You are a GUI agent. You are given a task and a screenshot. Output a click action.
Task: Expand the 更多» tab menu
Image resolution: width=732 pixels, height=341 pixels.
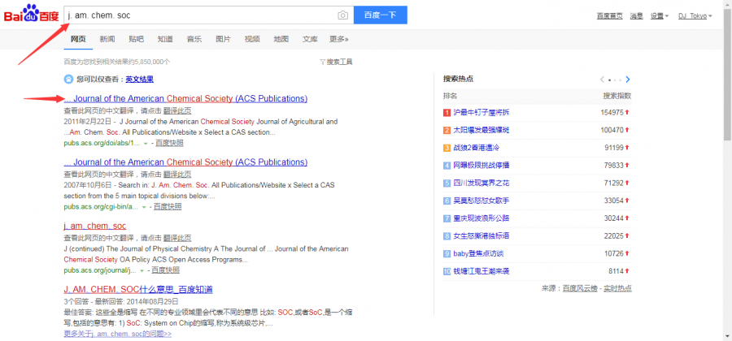click(x=339, y=39)
